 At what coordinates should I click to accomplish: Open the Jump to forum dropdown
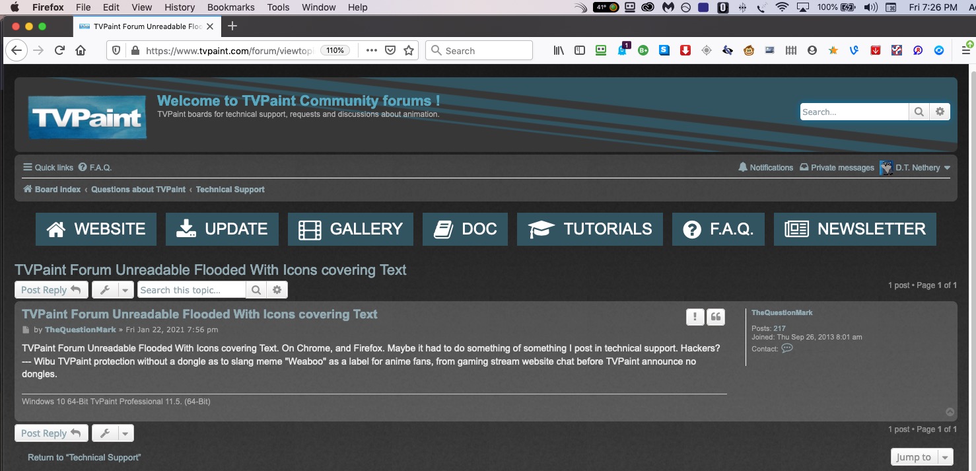922,457
